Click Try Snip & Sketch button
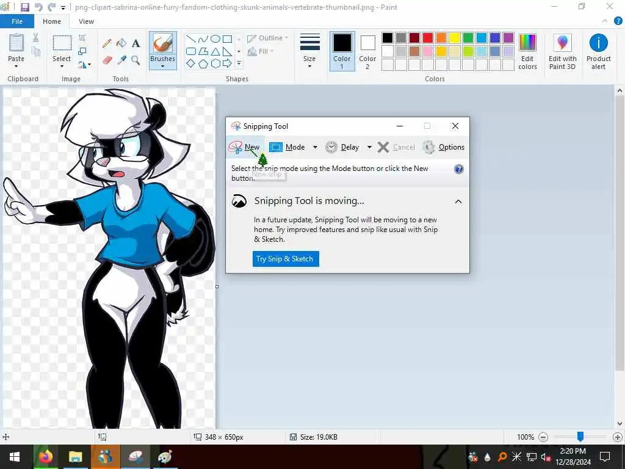 point(286,259)
